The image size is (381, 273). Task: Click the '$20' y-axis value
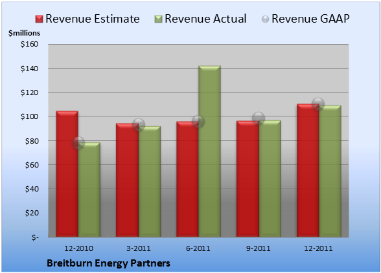tap(32, 213)
